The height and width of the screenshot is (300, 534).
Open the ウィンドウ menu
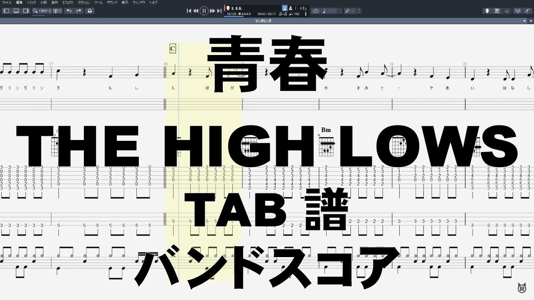[x=139, y=2]
